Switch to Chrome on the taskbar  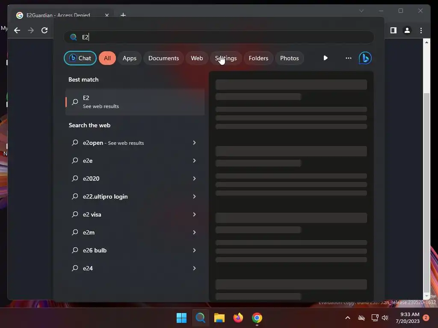[257, 318]
